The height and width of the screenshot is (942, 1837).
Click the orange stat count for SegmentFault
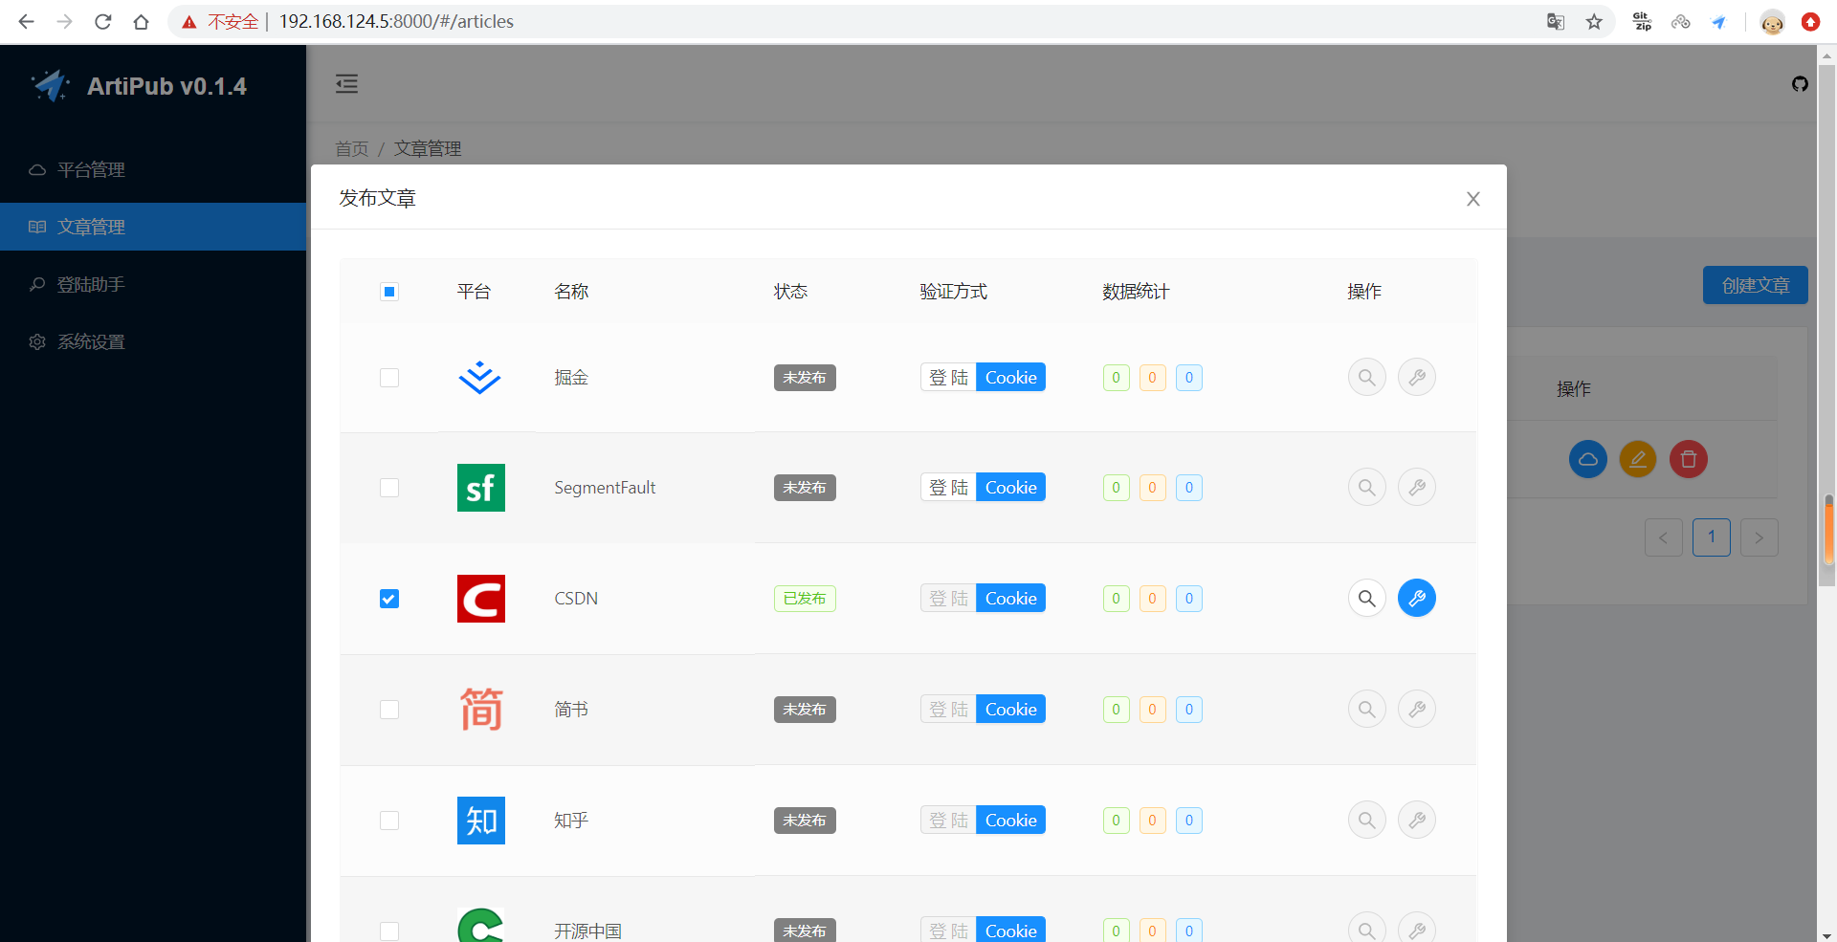tap(1153, 488)
